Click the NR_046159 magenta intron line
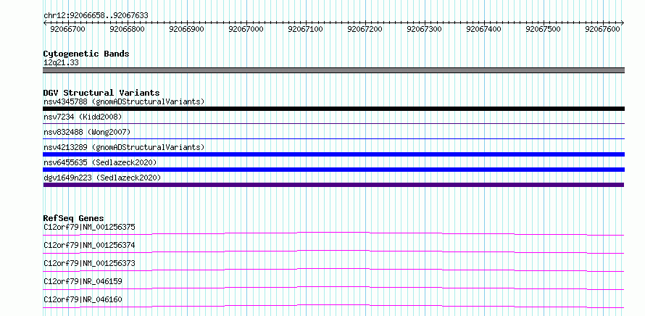This screenshot has width=645, height=316. tap(333, 288)
